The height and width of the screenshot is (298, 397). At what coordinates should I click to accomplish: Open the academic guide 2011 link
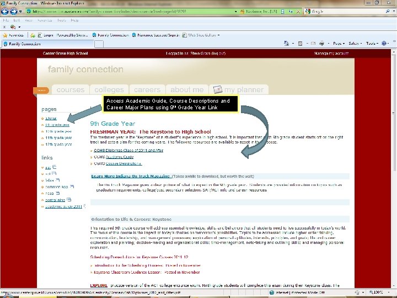pos(63,207)
